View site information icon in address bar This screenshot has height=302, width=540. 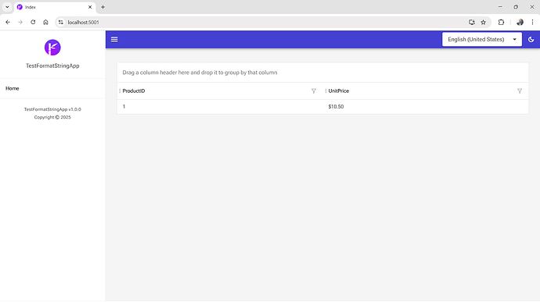60,22
